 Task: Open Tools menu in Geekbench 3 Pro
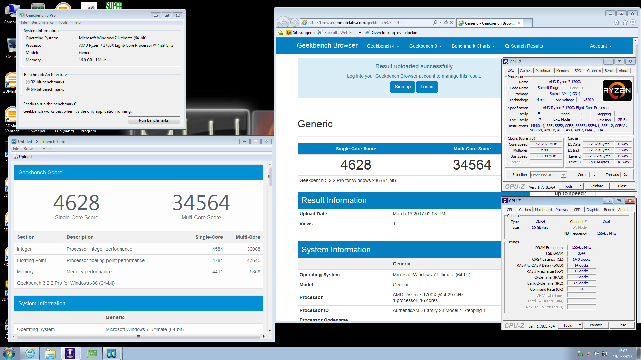pyautogui.click(x=63, y=22)
